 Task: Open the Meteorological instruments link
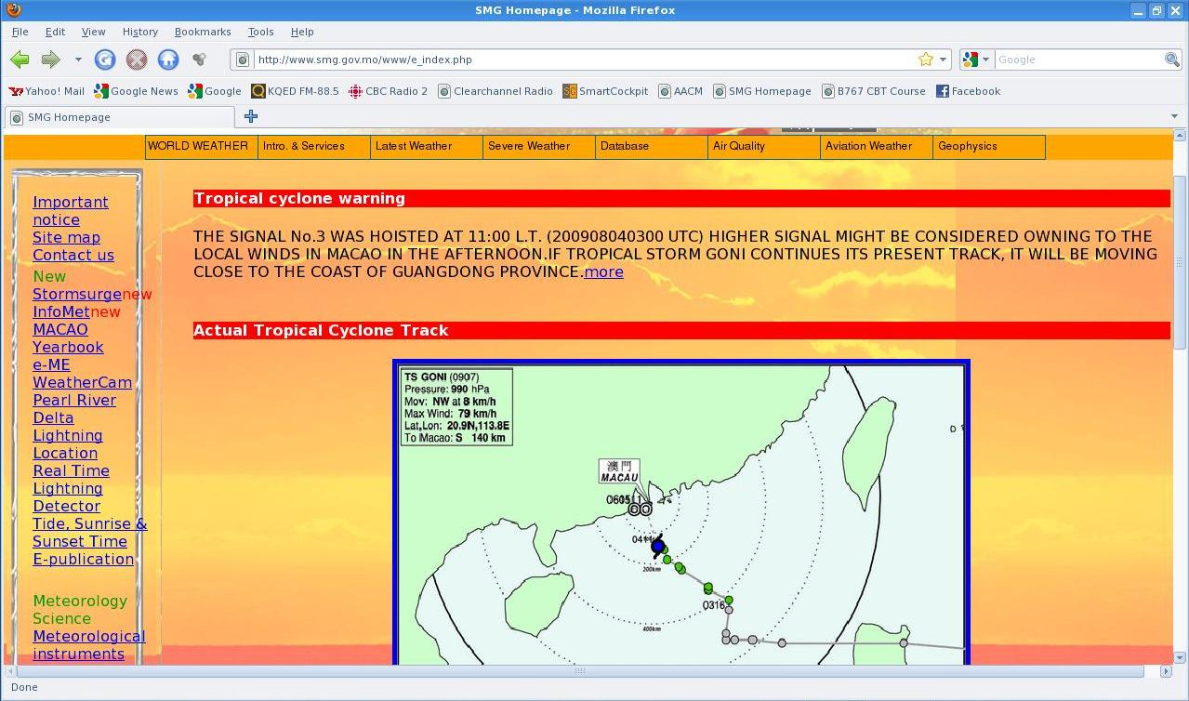click(x=88, y=645)
